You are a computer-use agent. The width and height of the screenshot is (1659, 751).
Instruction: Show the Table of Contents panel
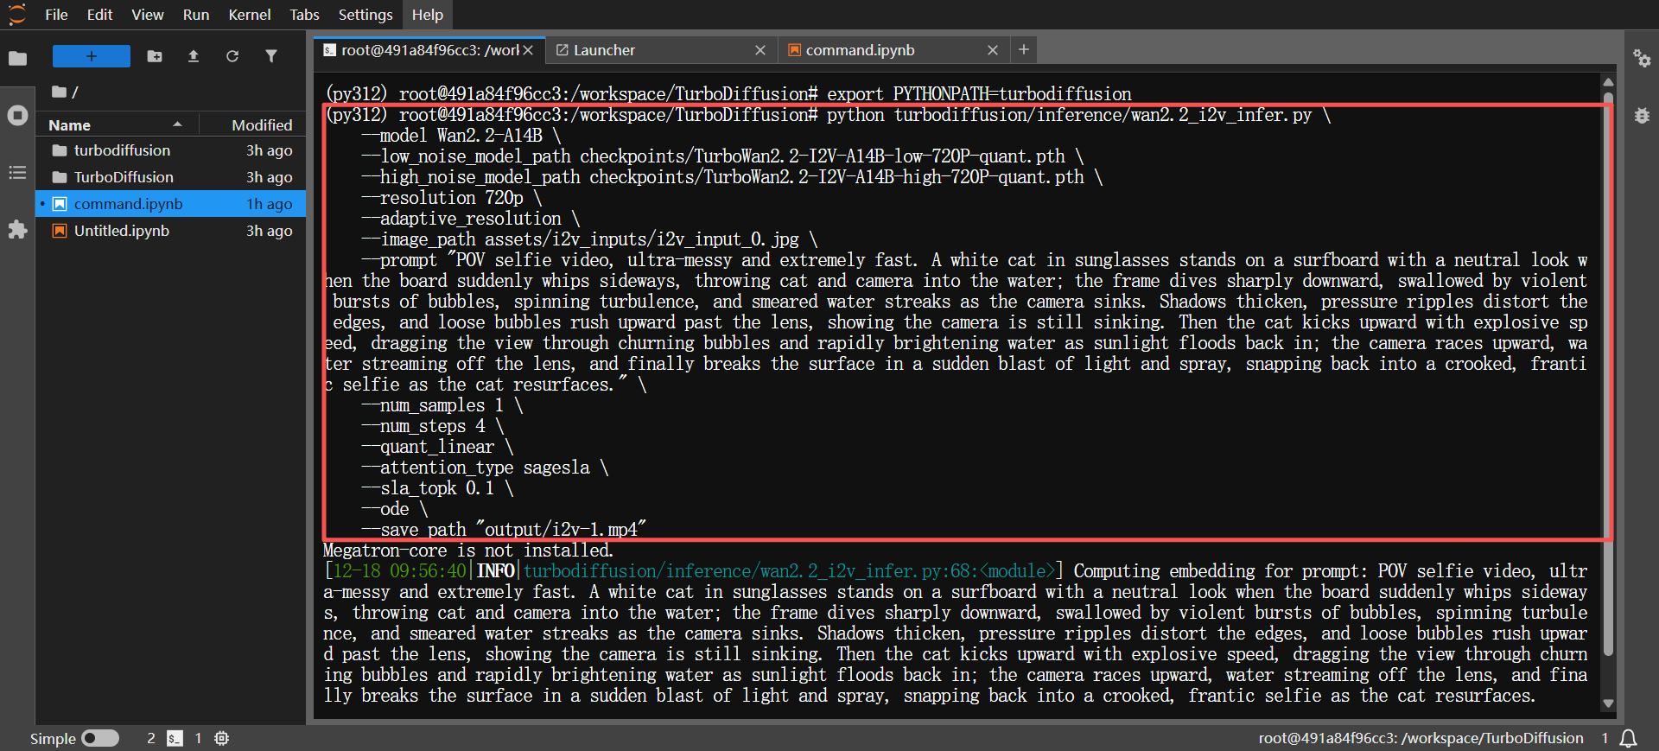click(17, 173)
